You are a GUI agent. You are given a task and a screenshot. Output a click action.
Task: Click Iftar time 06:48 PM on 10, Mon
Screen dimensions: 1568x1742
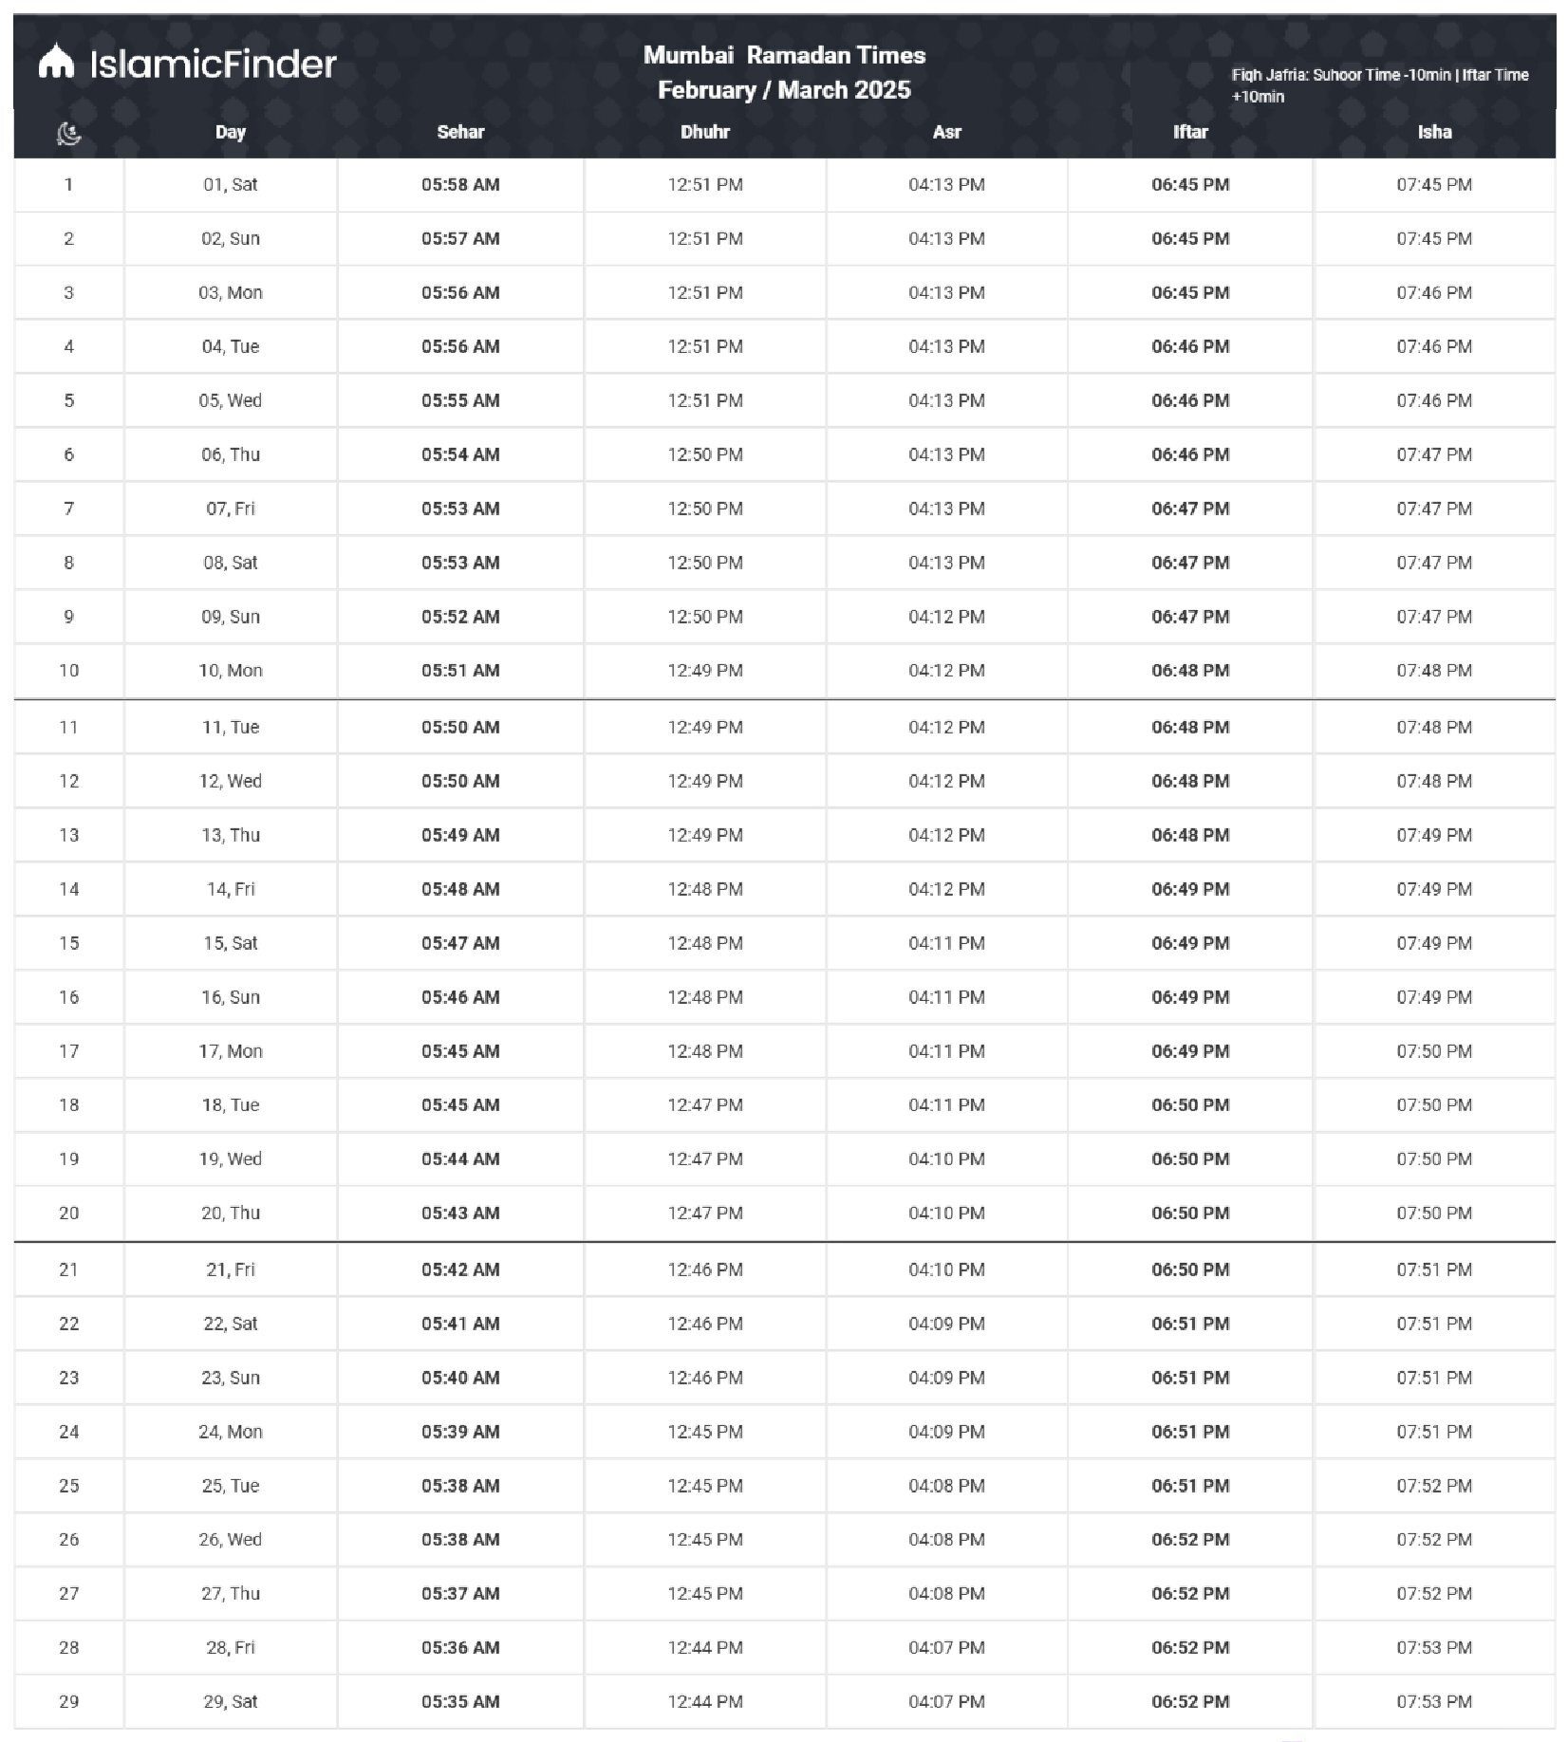point(1190,671)
